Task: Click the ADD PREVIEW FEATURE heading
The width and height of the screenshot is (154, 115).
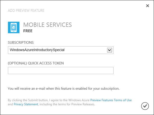Action: tap(26, 11)
